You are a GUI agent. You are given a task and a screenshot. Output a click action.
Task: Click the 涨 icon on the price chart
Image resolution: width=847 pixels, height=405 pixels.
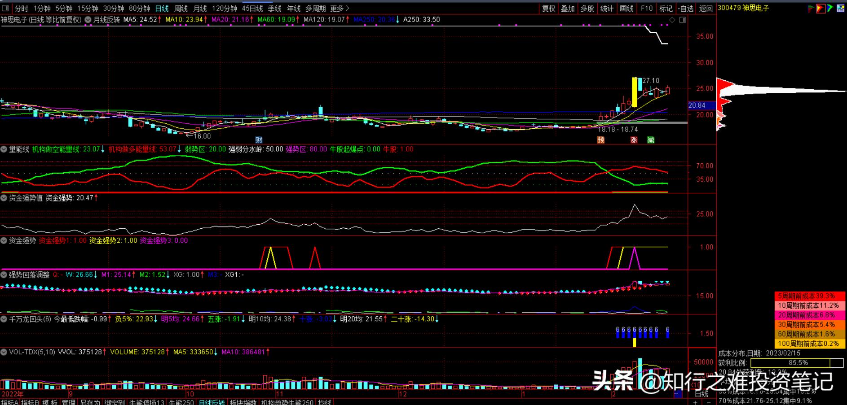tap(635, 140)
